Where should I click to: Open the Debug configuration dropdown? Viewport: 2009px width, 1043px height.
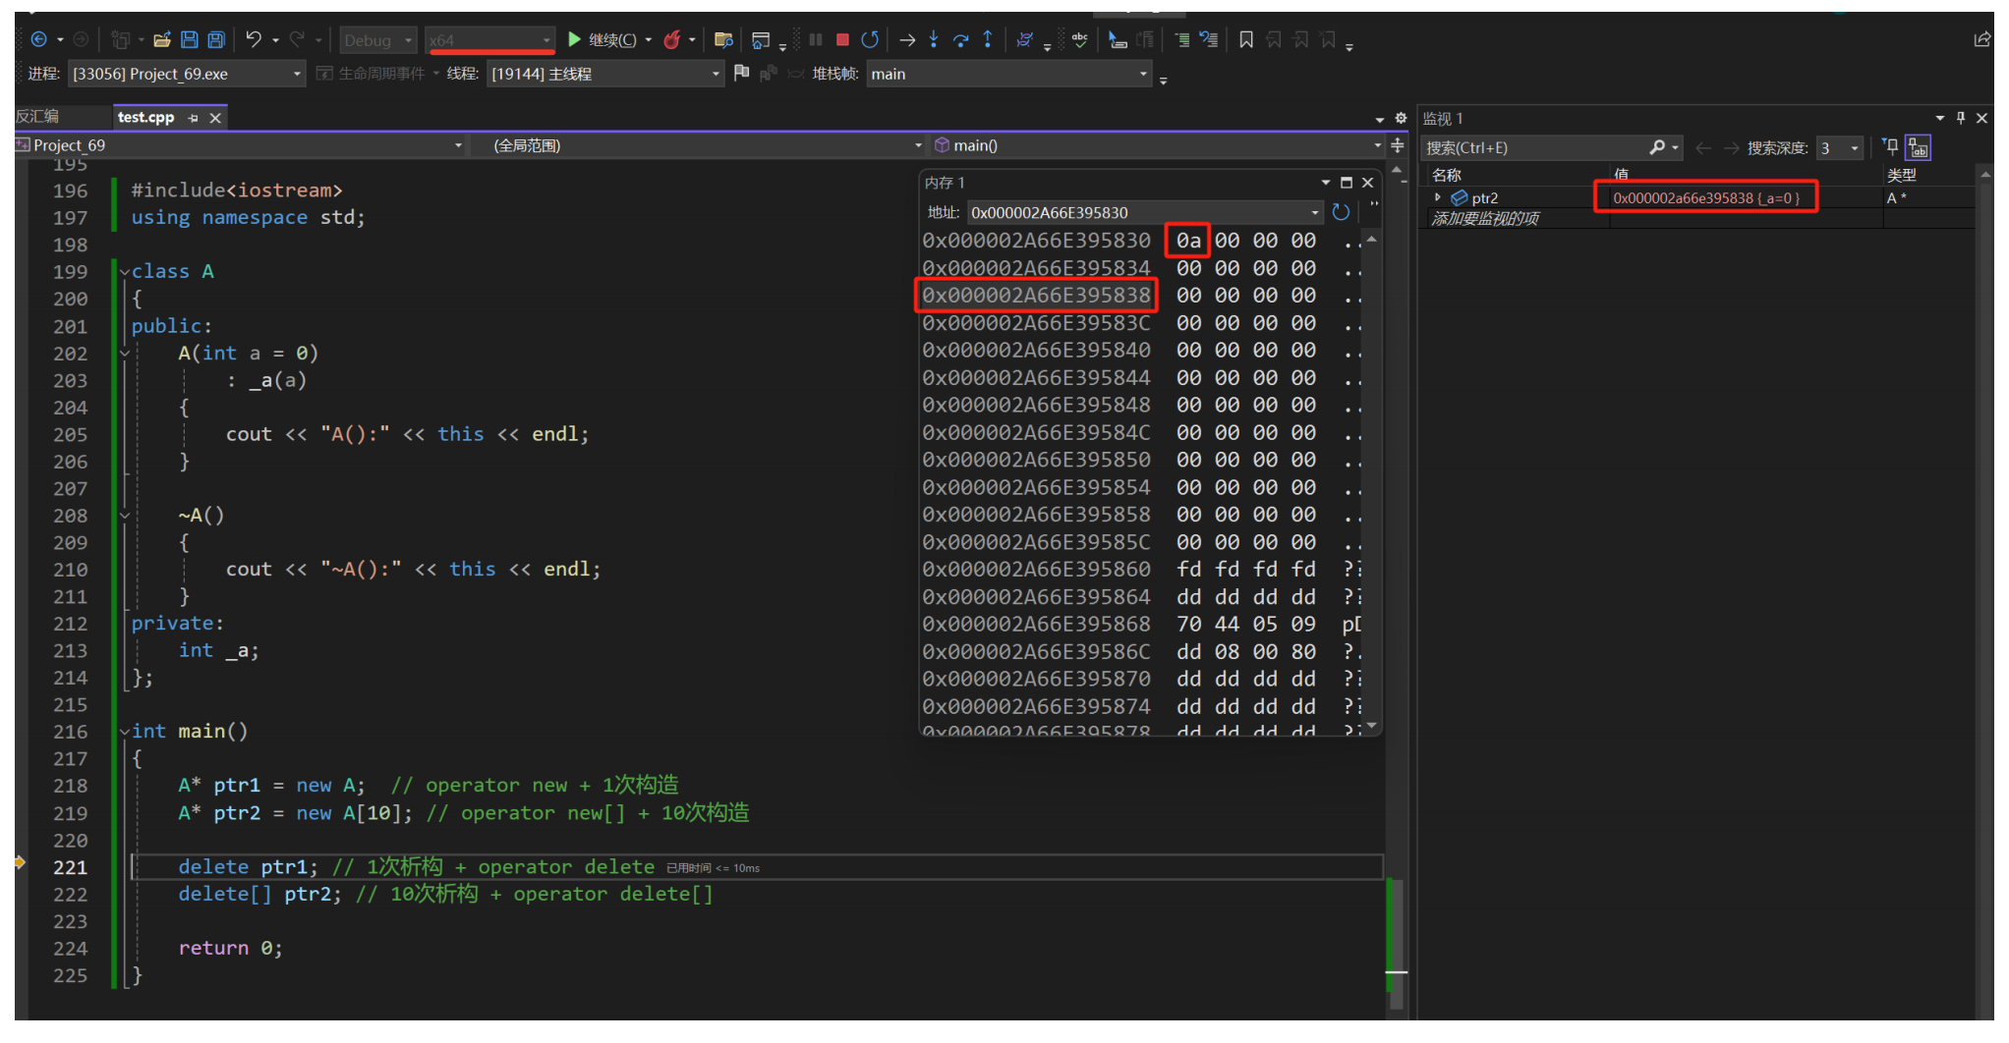(x=378, y=40)
